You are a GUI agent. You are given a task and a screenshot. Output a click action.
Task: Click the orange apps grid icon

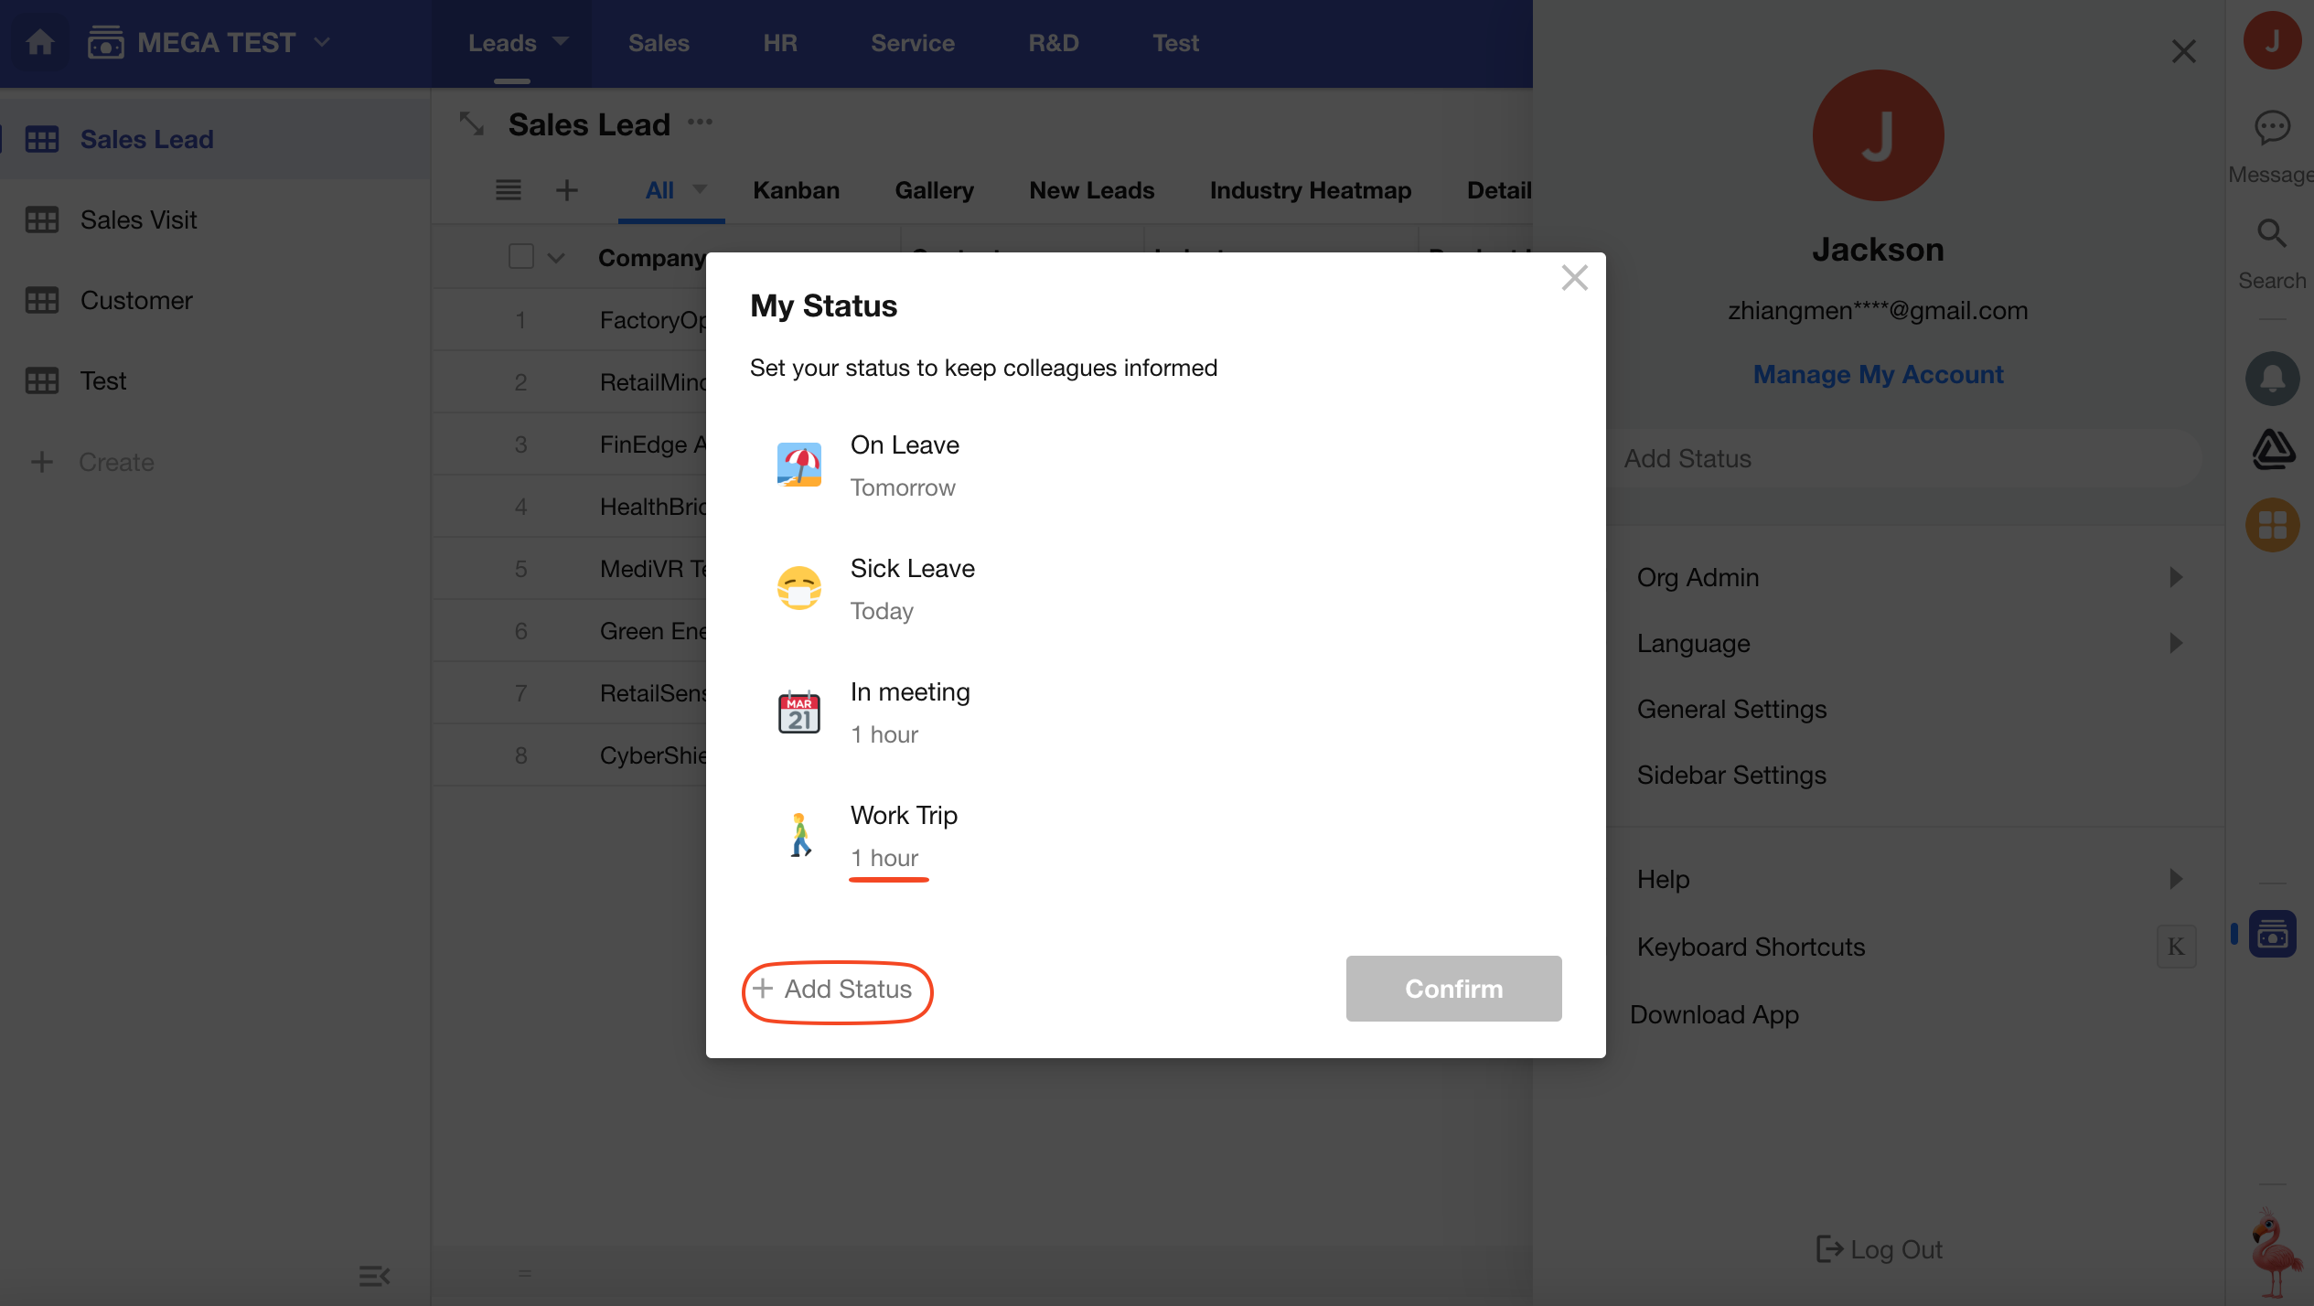2272,525
